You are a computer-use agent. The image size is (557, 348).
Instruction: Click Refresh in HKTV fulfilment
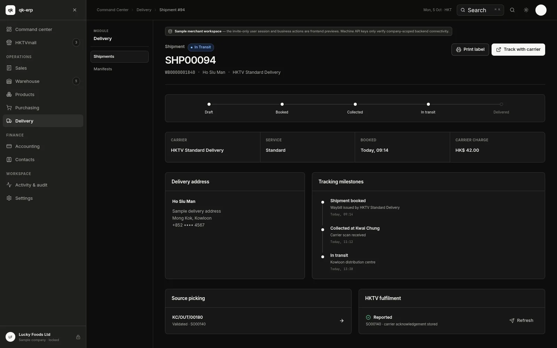(521, 321)
